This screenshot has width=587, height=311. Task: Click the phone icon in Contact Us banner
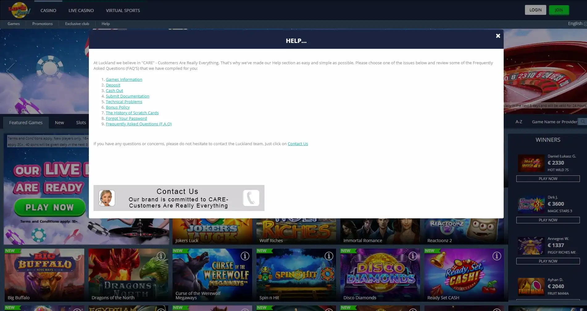click(x=251, y=198)
